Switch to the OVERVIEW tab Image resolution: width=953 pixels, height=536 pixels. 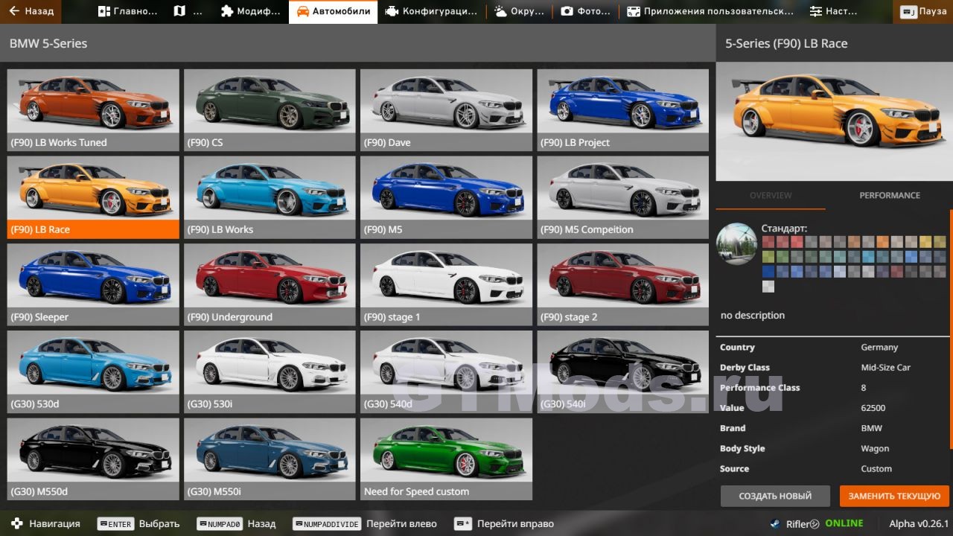771,195
